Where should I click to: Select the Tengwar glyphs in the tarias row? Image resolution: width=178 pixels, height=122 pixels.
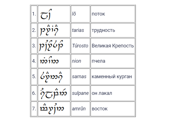coord(49,30)
